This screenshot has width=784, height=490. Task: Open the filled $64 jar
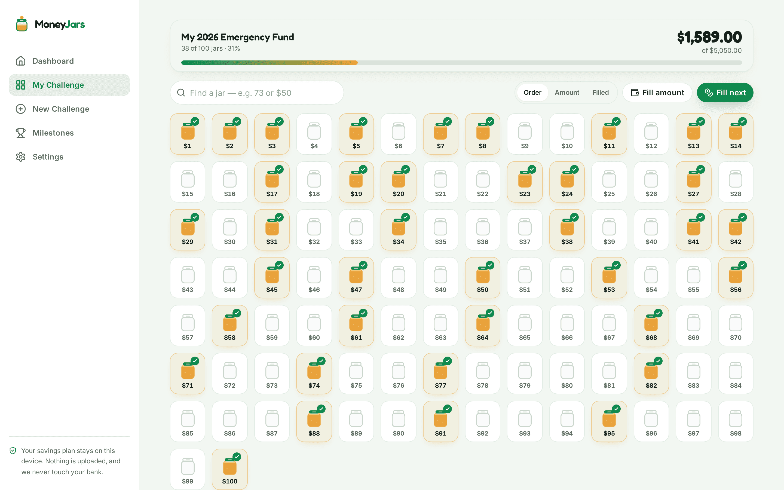tap(483, 326)
